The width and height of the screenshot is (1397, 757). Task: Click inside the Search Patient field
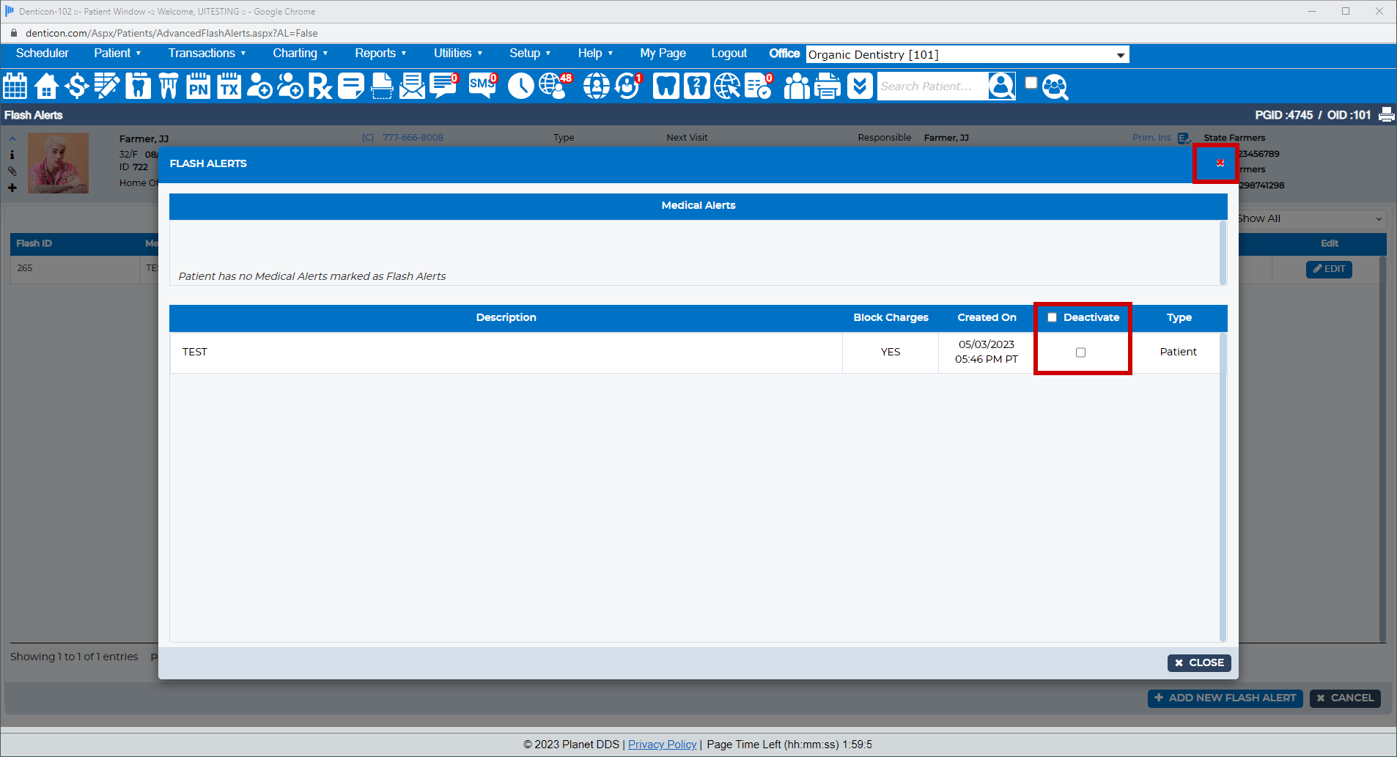pyautogui.click(x=931, y=86)
